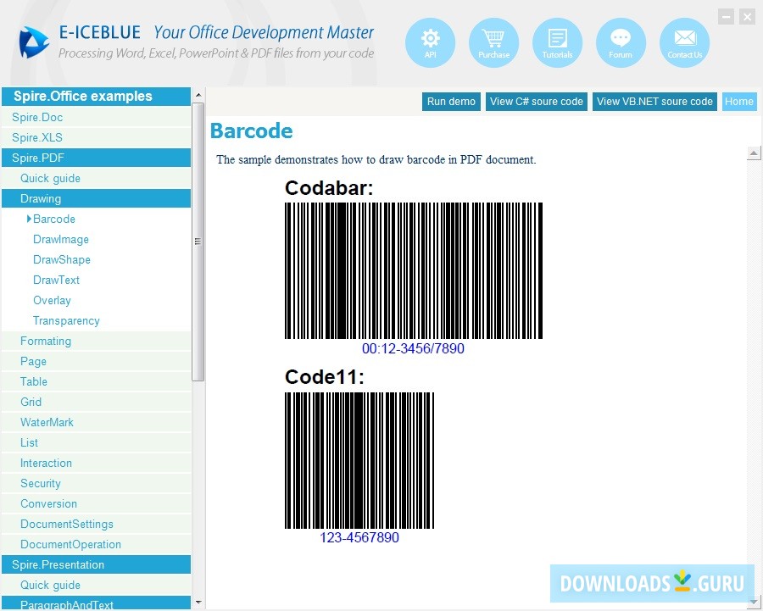Image resolution: width=763 pixels, height=611 pixels.
Task: Select the DrawImage example
Action: 61,239
